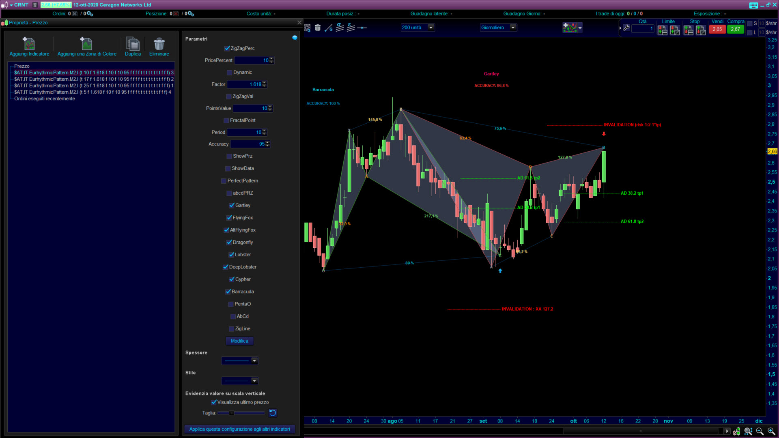Uncheck the Gartley pattern checkbox
The height and width of the screenshot is (438, 779).
click(x=232, y=206)
